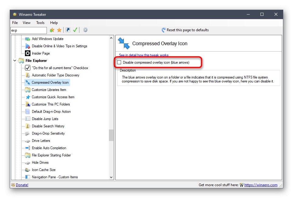Screen dimensions: 293x198
Task: Click the Automatic Folder Type Discovery icon
Action: click(x=28, y=75)
